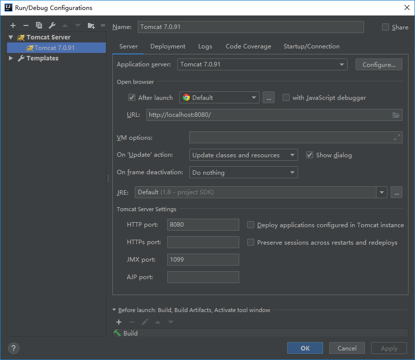Click the Cancel button

tap(347, 348)
